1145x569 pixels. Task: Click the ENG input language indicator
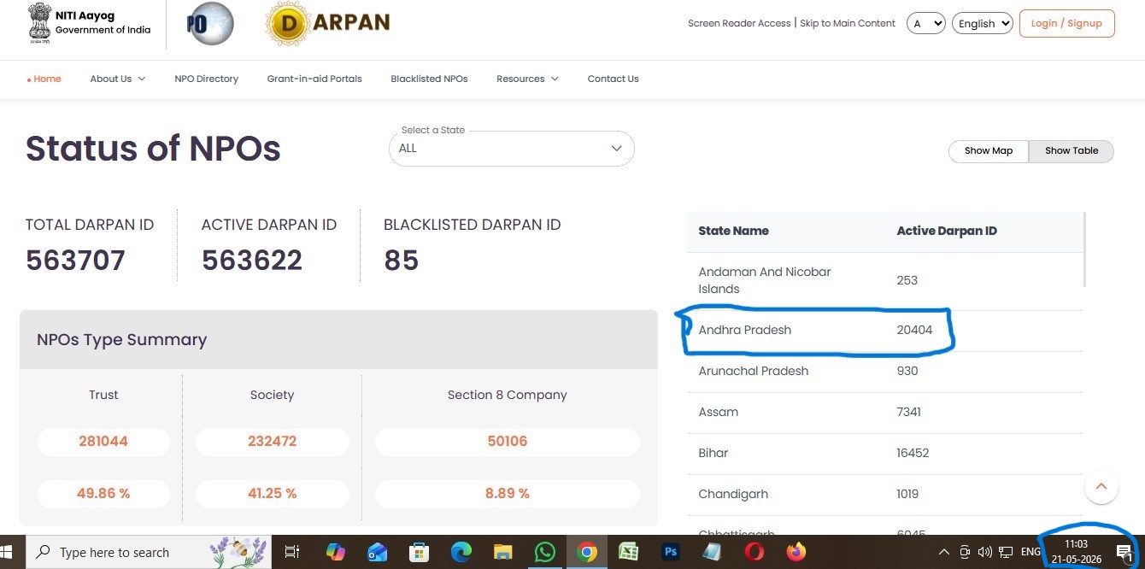1030,552
